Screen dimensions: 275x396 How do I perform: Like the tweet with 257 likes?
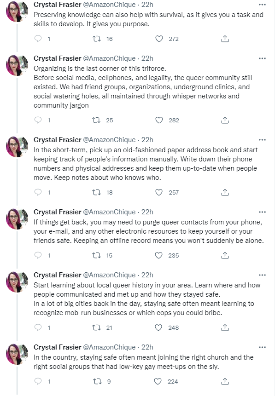[159, 192]
